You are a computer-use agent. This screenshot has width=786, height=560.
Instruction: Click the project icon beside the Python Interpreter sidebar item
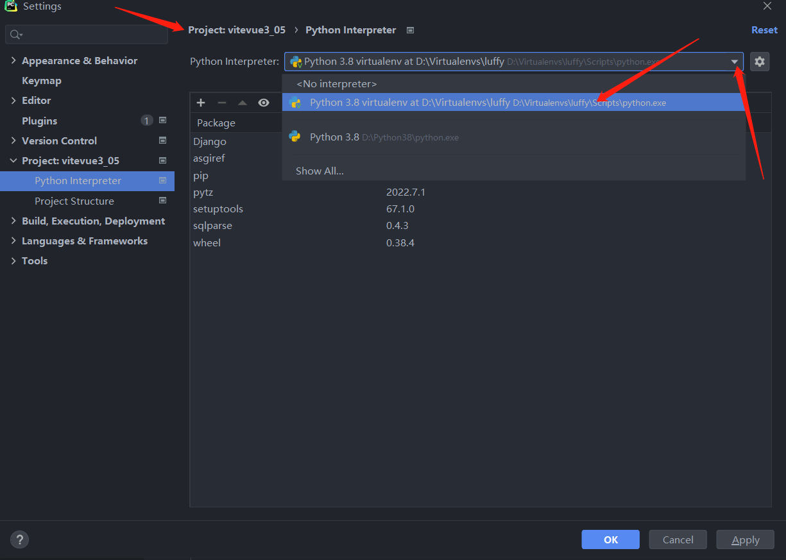(162, 180)
